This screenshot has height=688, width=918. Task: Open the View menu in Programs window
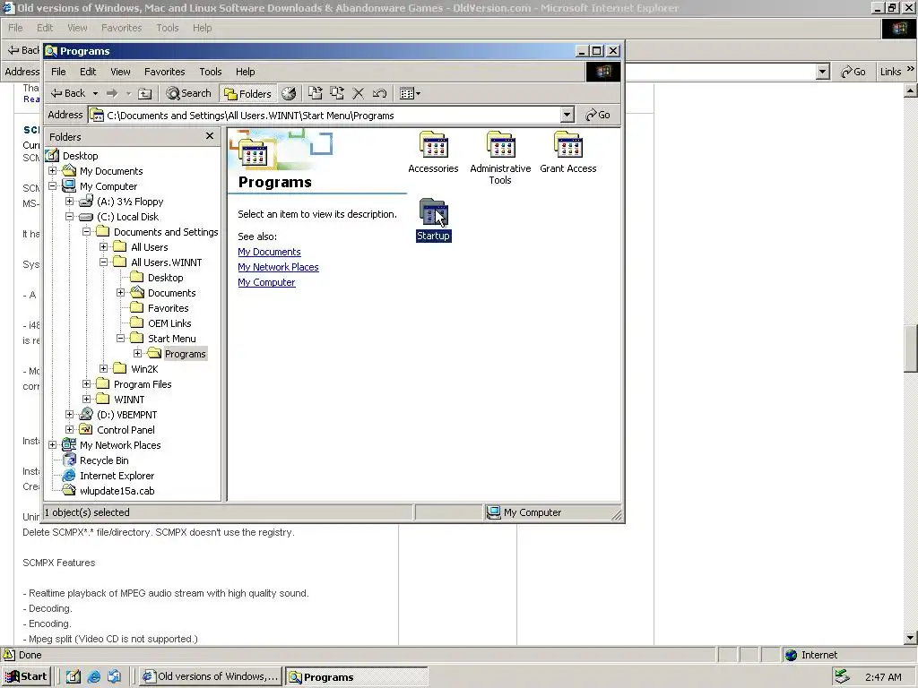click(121, 72)
